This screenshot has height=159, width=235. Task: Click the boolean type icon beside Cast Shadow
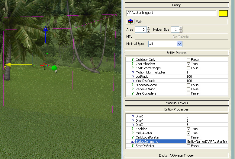click(133, 64)
